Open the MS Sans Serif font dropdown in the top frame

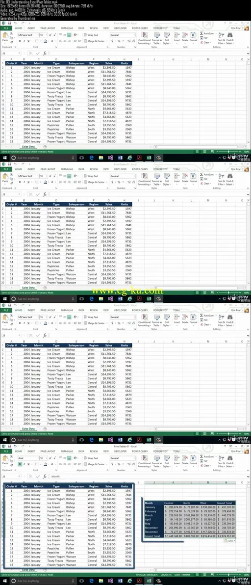[37, 35]
